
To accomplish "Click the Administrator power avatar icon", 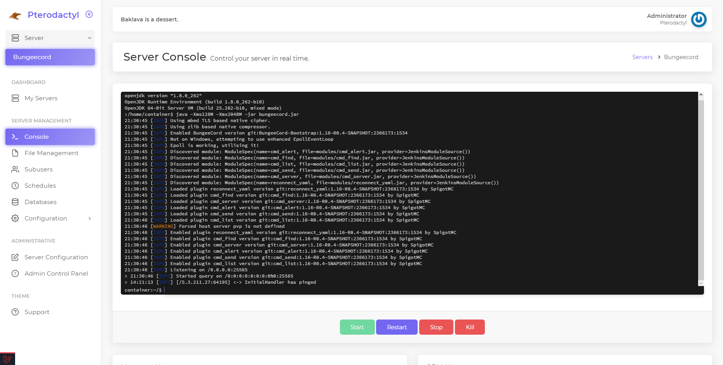I will (699, 19).
